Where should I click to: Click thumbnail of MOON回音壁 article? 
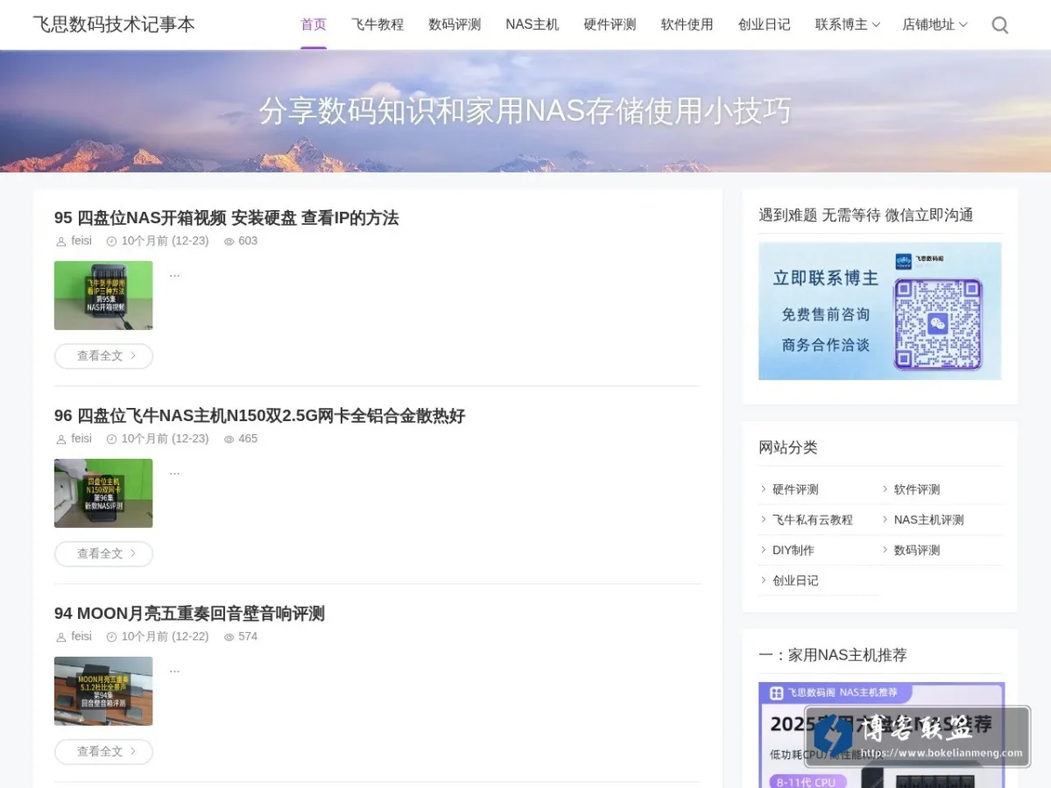103,691
